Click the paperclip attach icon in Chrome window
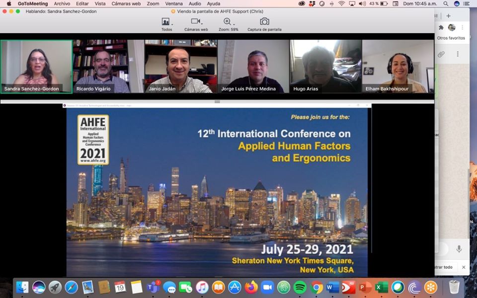Viewport: 477px width, 298px height. tap(441, 54)
